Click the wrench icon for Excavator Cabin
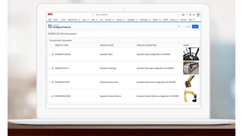Screen dimensions: 243x136 point(53,54)
